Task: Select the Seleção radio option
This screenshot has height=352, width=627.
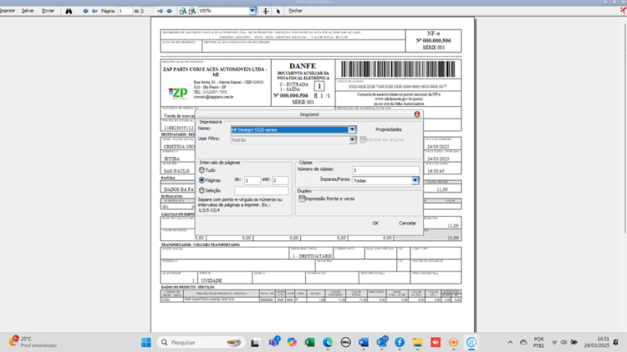Action: 202,190
